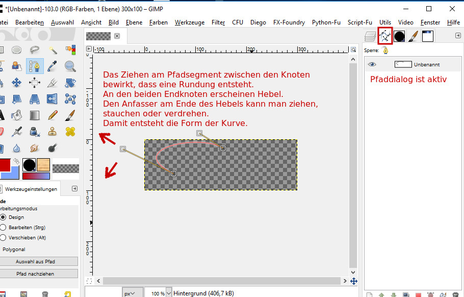Select the Verschieben (Alt) radio button
Screen dimensions: 464x297
pos(3,237)
